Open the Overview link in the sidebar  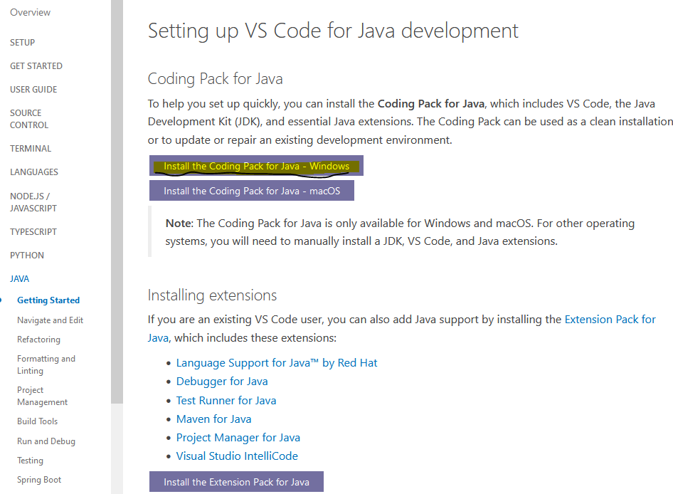[30, 13]
